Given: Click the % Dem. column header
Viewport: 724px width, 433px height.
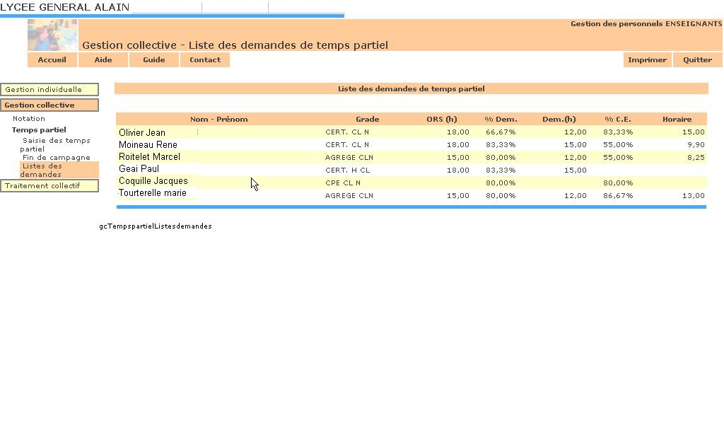Looking at the screenshot, I should (x=501, y=120).
